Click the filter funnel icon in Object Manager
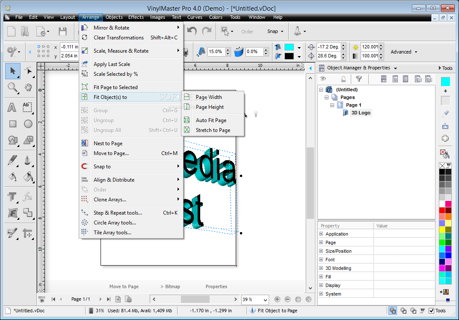459x320 pixels. [x=358, y=78]
